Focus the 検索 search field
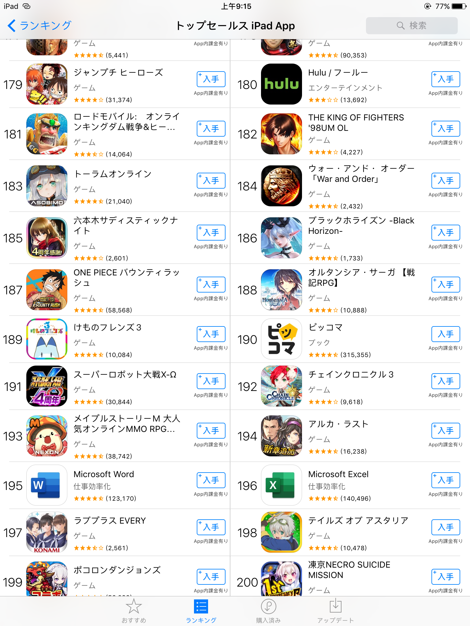470x626 pixels. 412,26
